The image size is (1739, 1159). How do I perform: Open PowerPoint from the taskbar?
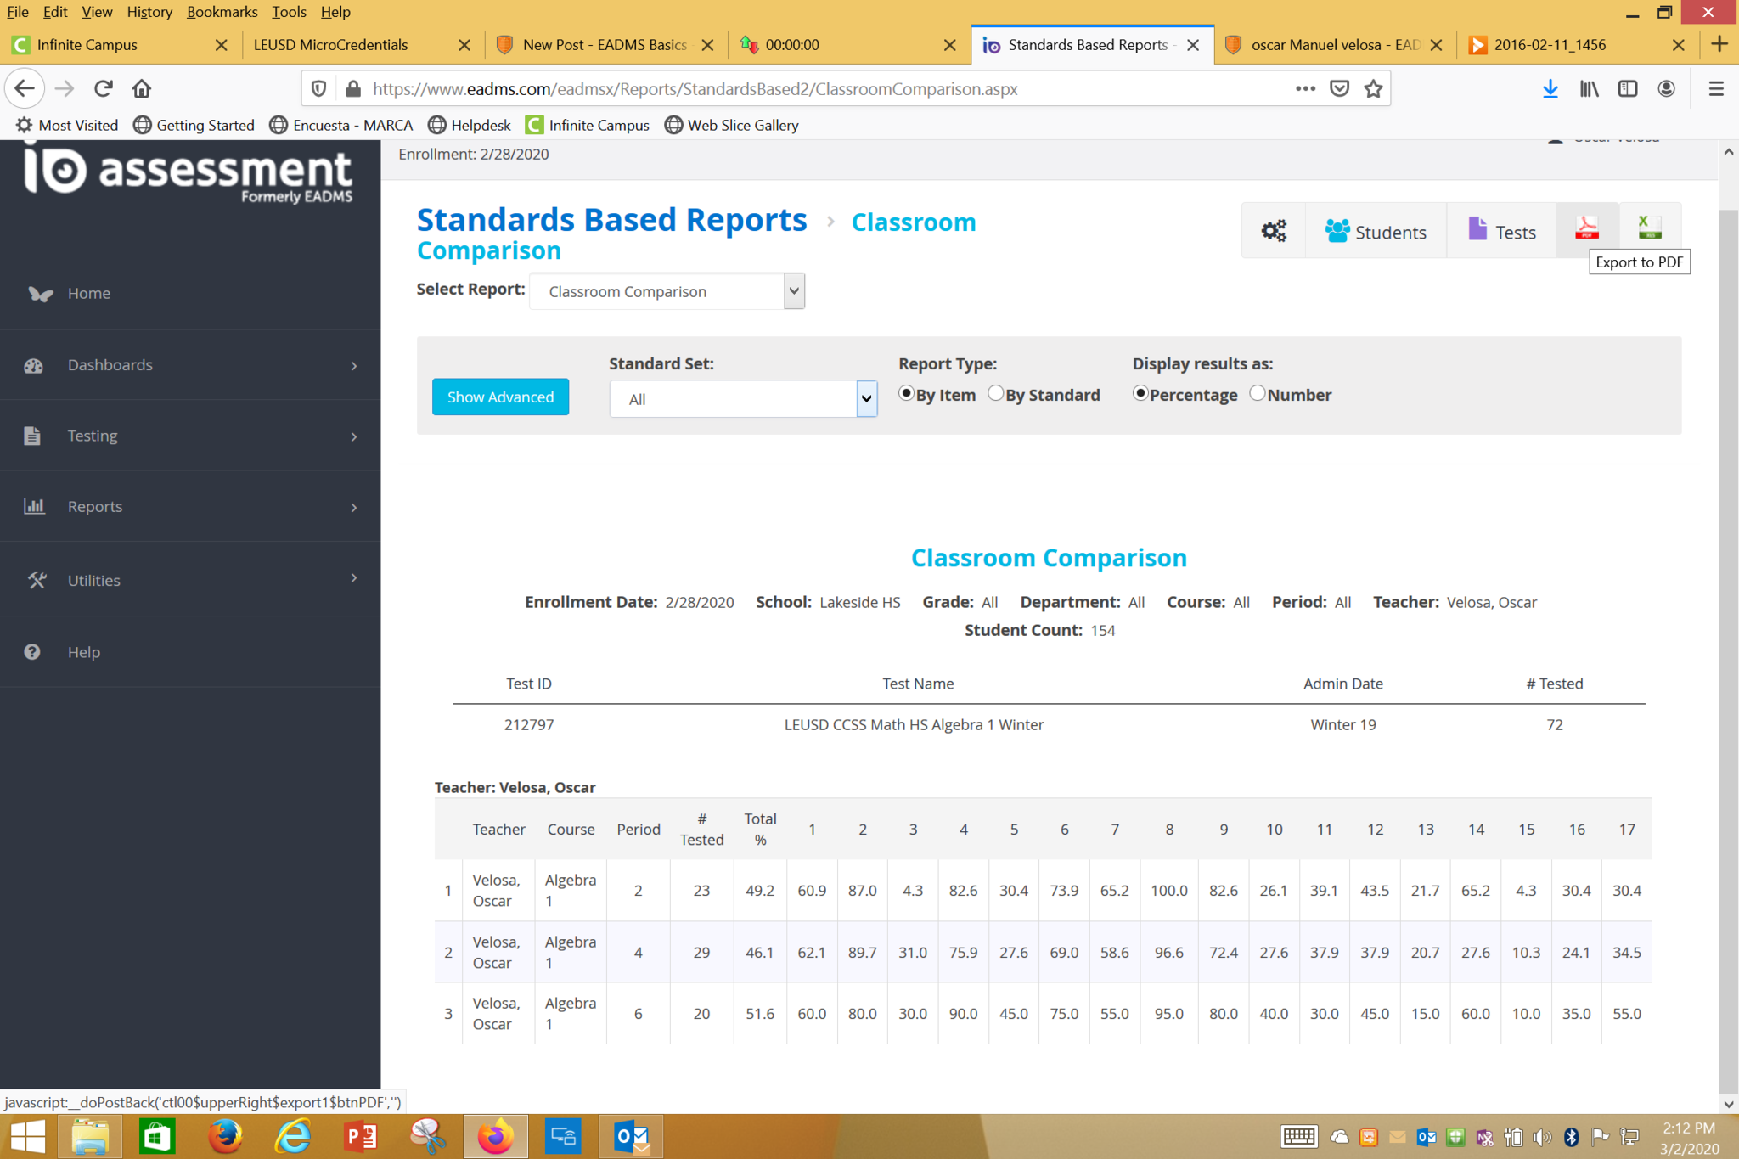(360, 1136)
